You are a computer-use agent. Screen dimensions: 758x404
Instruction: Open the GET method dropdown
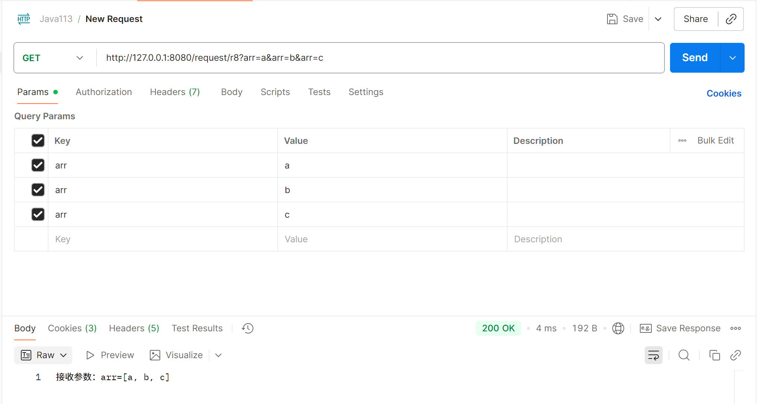[x=53, y=58]
